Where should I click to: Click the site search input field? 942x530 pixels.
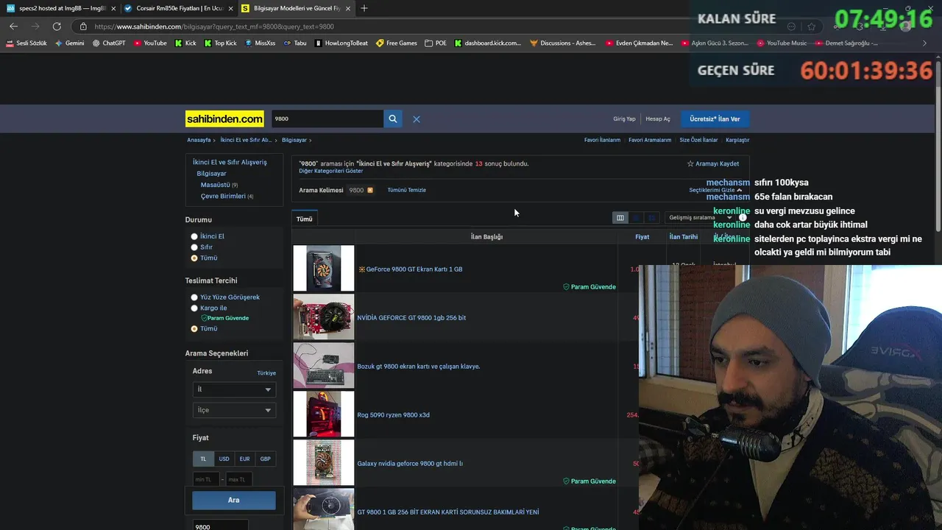point(326,119)
